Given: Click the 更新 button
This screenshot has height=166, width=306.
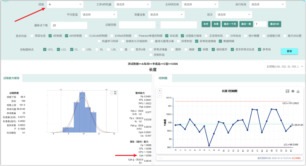Looking at the screenshot, I should [x=289, y=51].
